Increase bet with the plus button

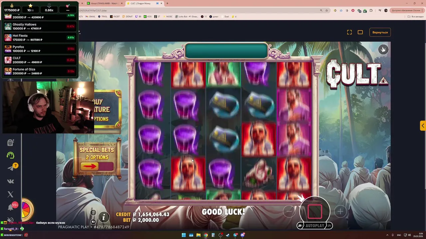(x=340, y=211)
